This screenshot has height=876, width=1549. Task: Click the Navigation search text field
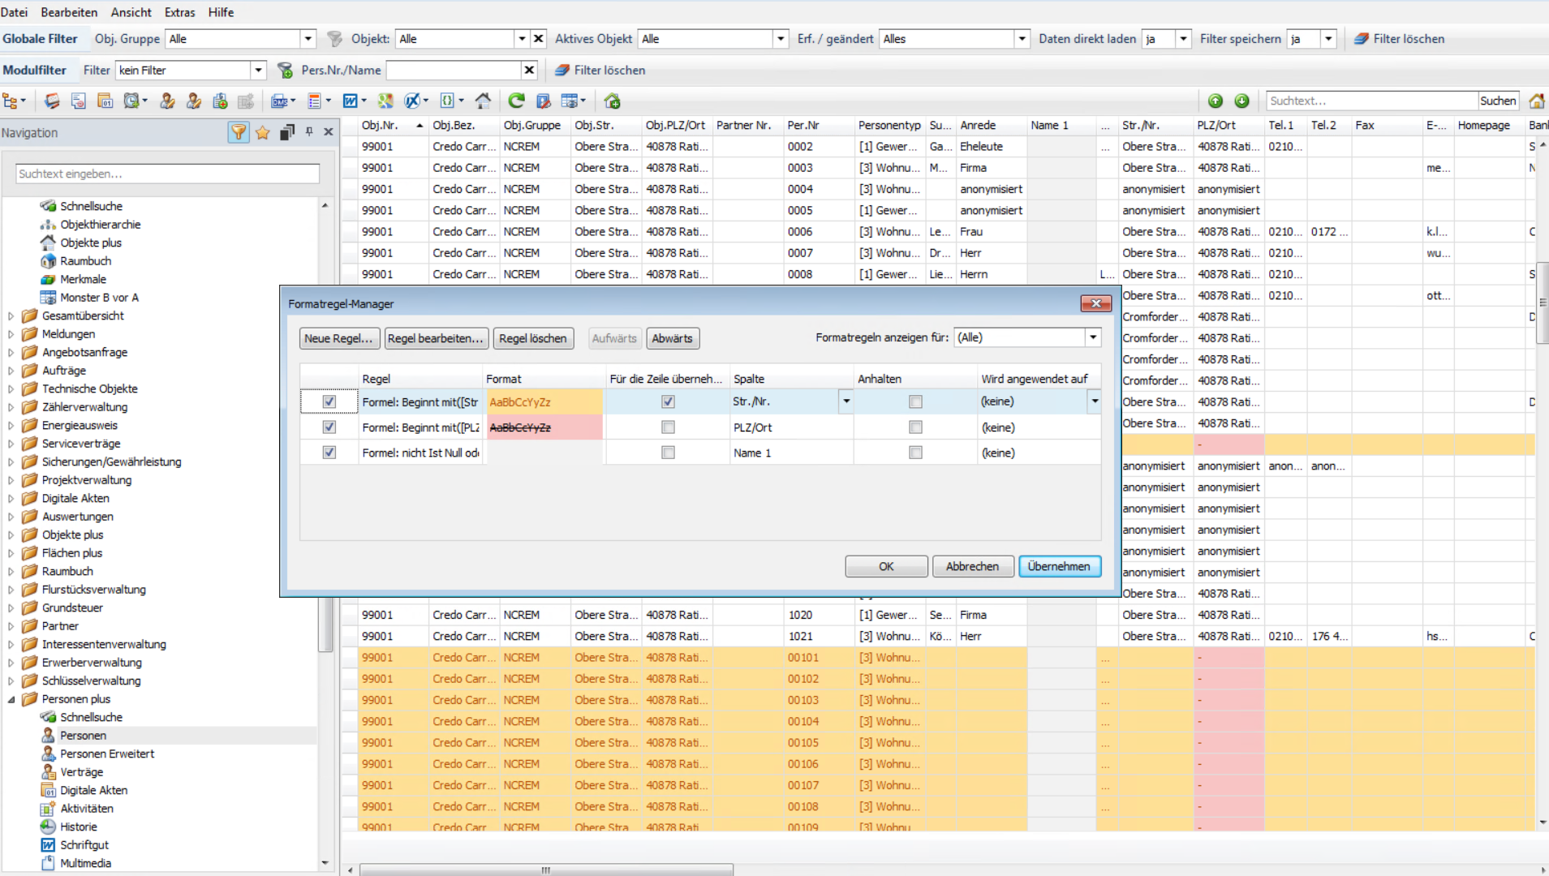click(x=167, y=174)
